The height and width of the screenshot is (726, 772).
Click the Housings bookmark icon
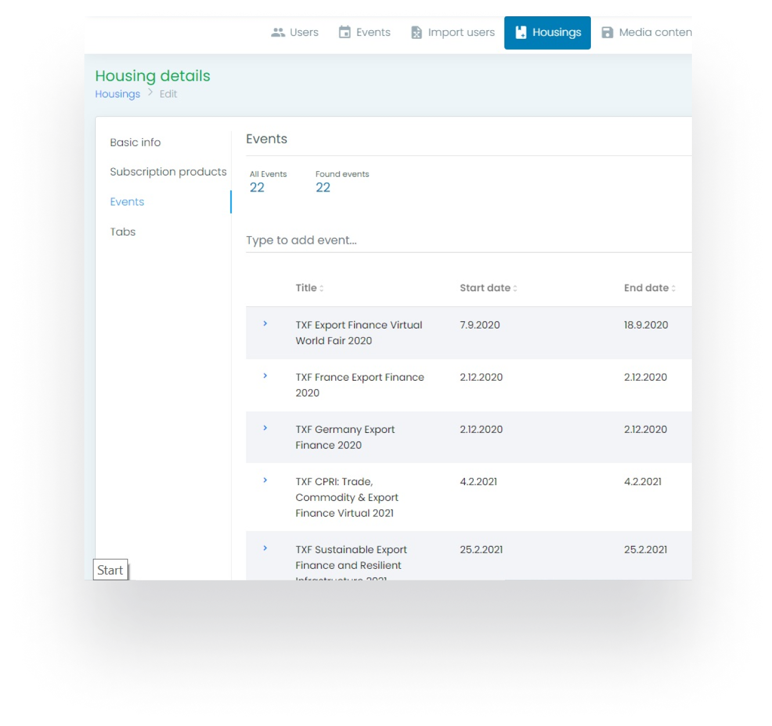(521, 32)
